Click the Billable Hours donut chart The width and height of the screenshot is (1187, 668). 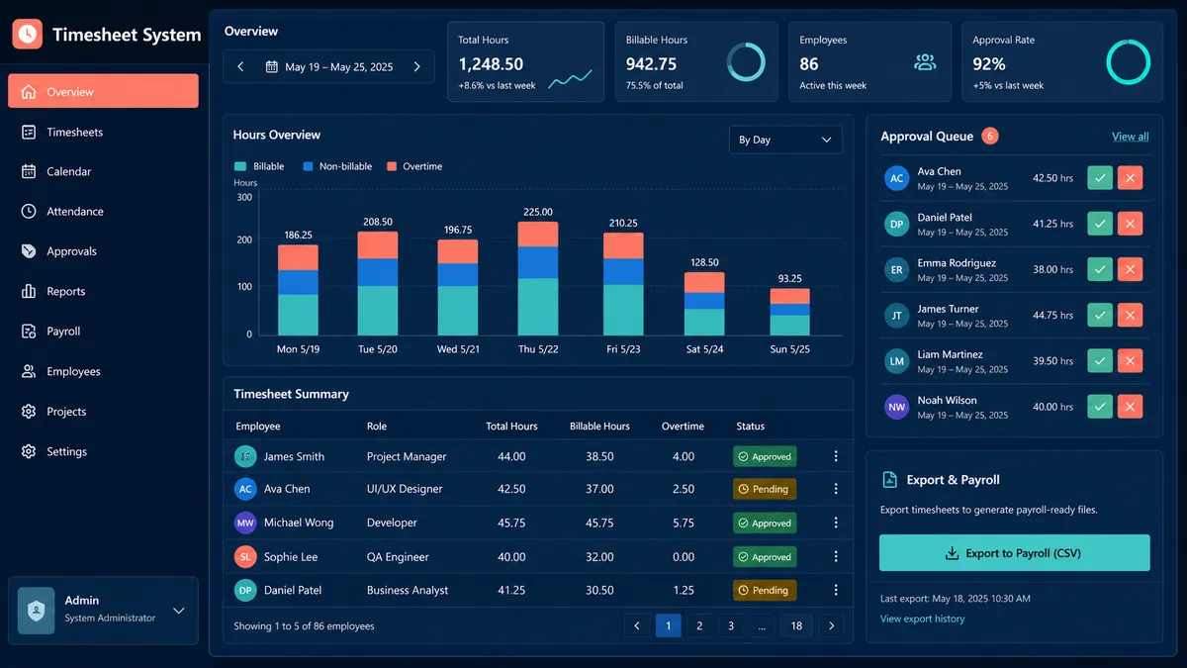tap(746, 61)
